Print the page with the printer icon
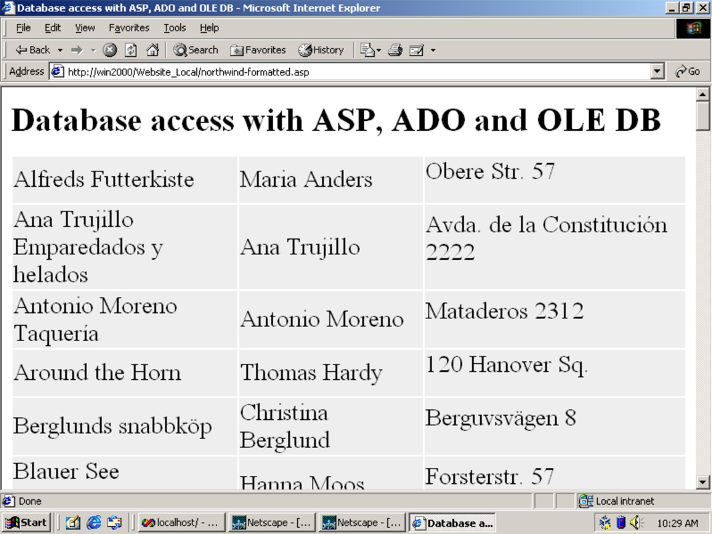 click(x=395, y=50)
